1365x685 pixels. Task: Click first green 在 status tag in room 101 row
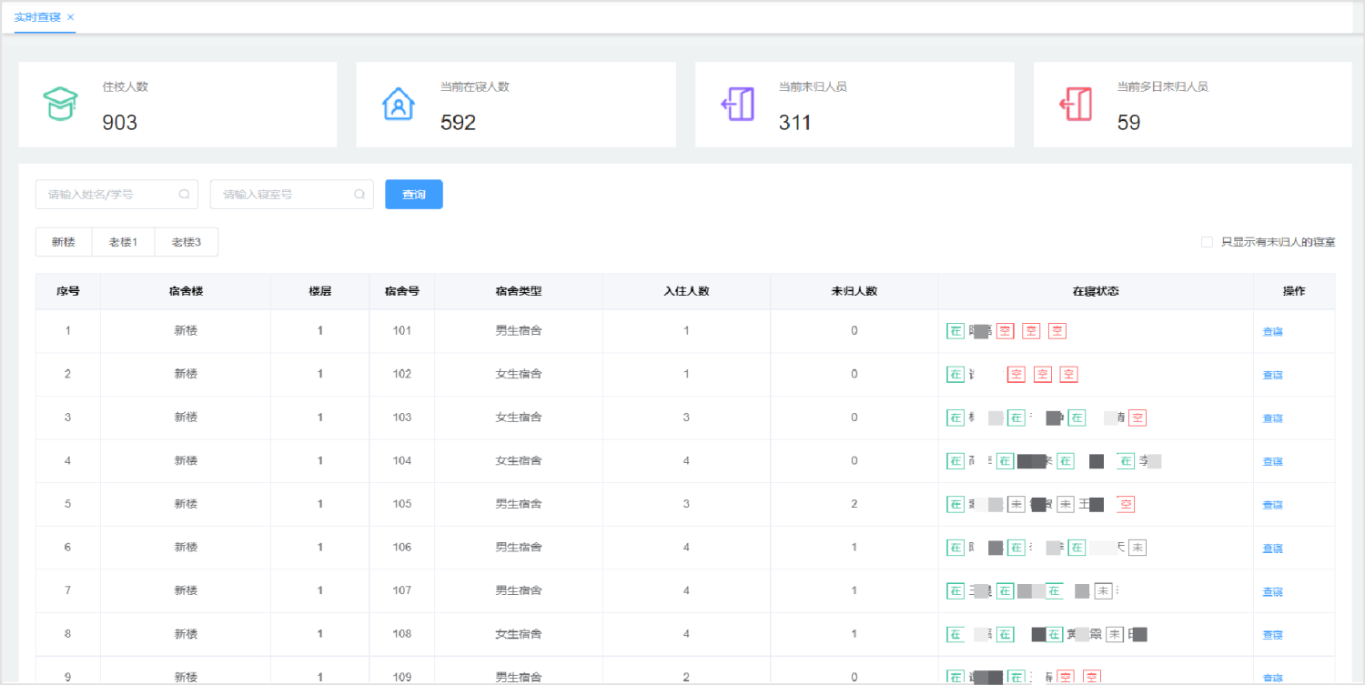pyautogui.click(x=955, y=331)
